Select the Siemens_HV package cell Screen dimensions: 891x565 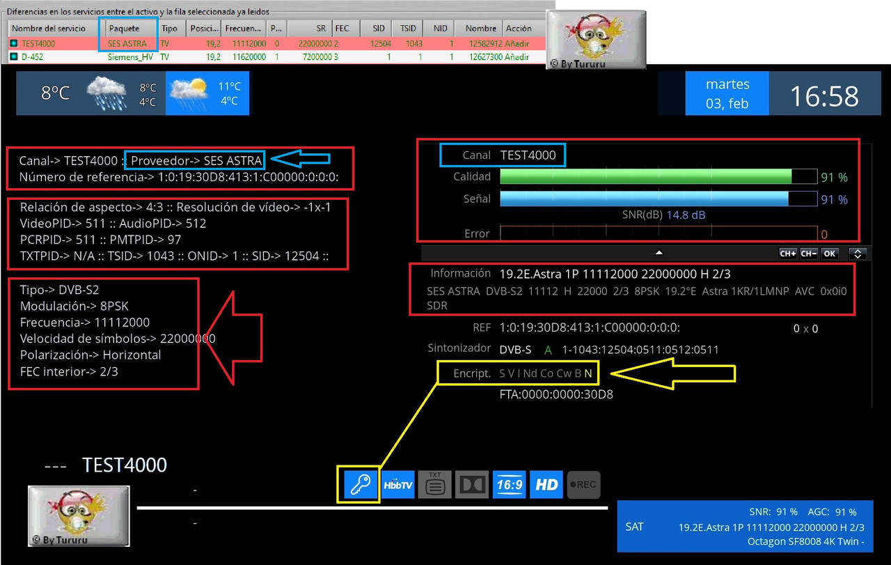click(x=130, y=57)
